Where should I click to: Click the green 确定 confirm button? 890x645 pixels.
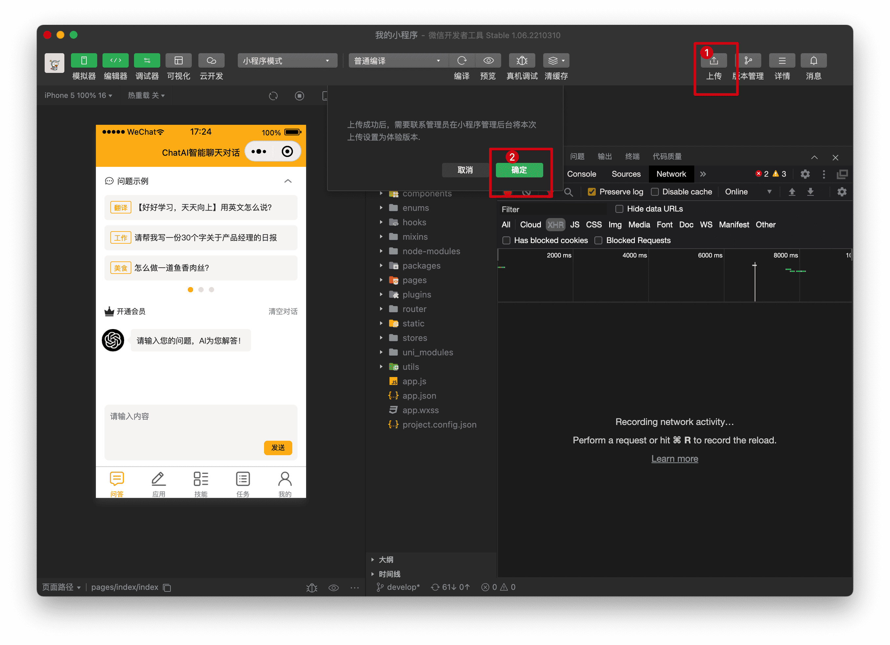pyautogui.click(x=519, y=170)
